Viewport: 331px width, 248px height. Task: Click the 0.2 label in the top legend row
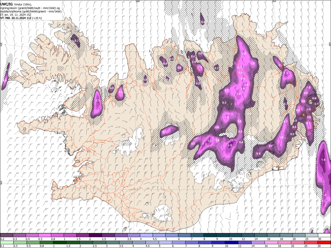2,239
